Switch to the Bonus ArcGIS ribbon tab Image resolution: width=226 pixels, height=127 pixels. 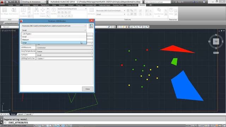[x=131, y=5]
